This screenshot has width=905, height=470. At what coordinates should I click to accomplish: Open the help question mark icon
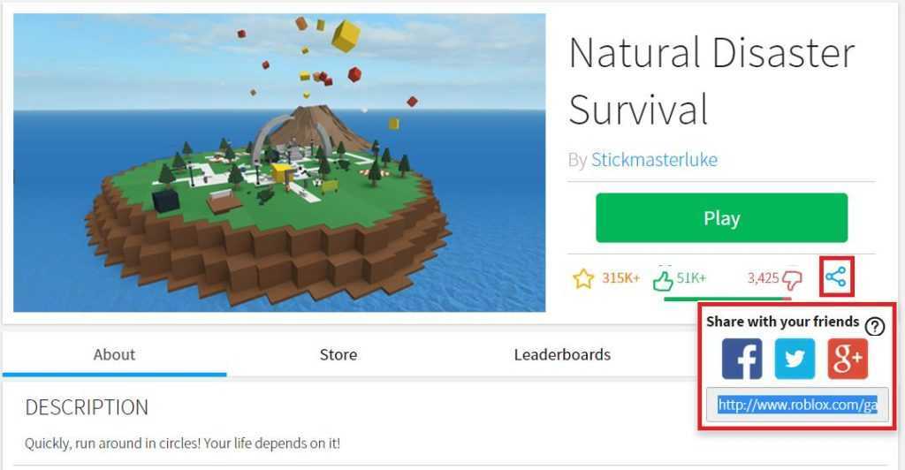875,326
